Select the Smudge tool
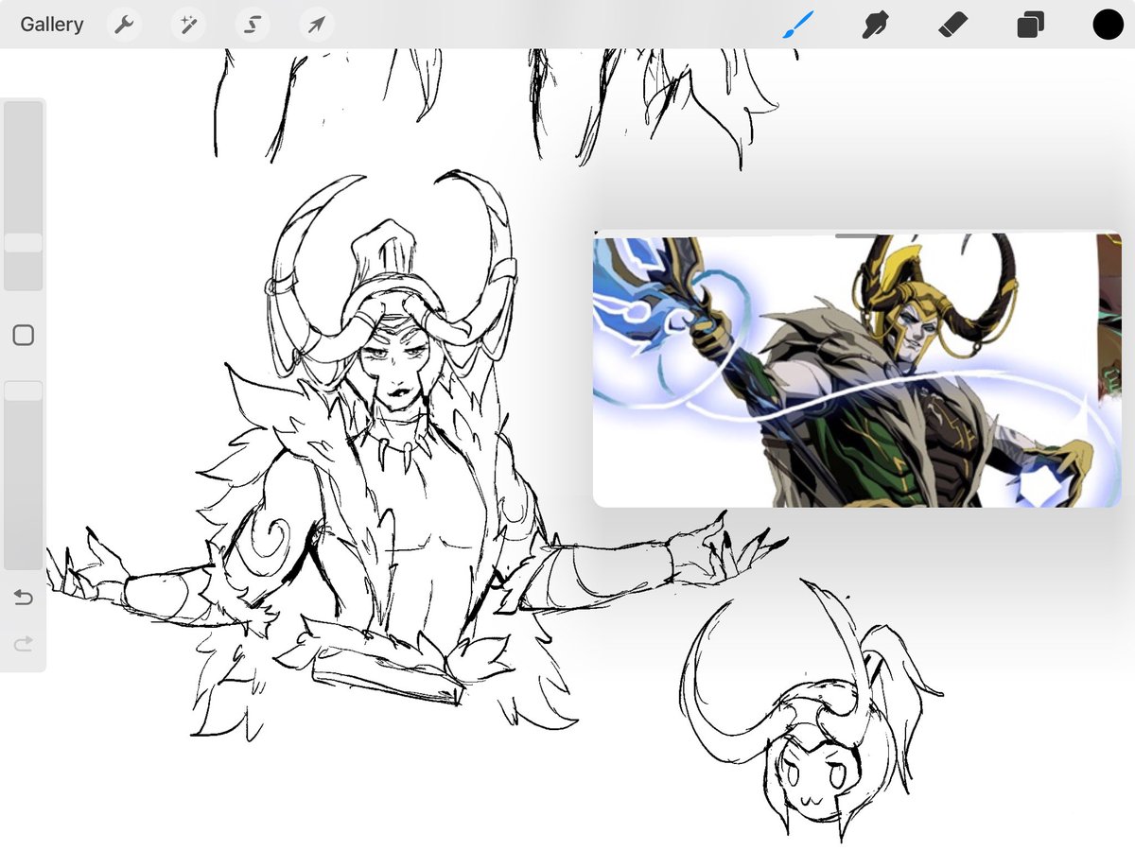Viewport: 1135px width, 851px height. click(x=876, y=25)
